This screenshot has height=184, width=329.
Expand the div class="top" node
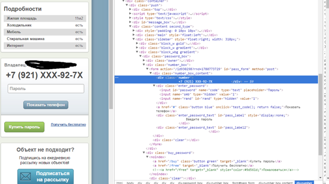pyautogui.click(x=130, y=9)
